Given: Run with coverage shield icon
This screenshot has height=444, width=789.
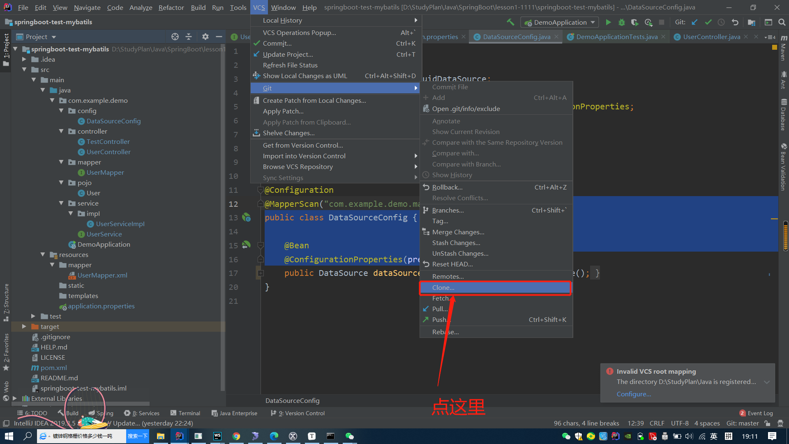Looking at the screenshot, I should (x=635, y=22).
